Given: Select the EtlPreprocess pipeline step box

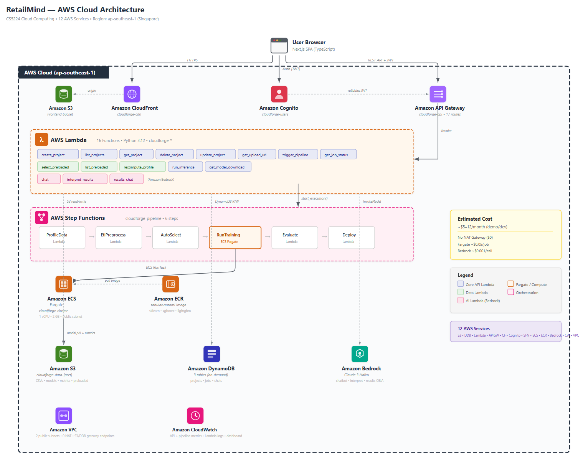Looking at the screenshot, I should tap(119, 238).
